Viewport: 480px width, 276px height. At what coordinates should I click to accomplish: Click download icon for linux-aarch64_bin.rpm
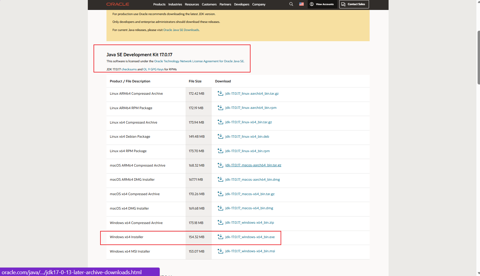pos(220,108)
